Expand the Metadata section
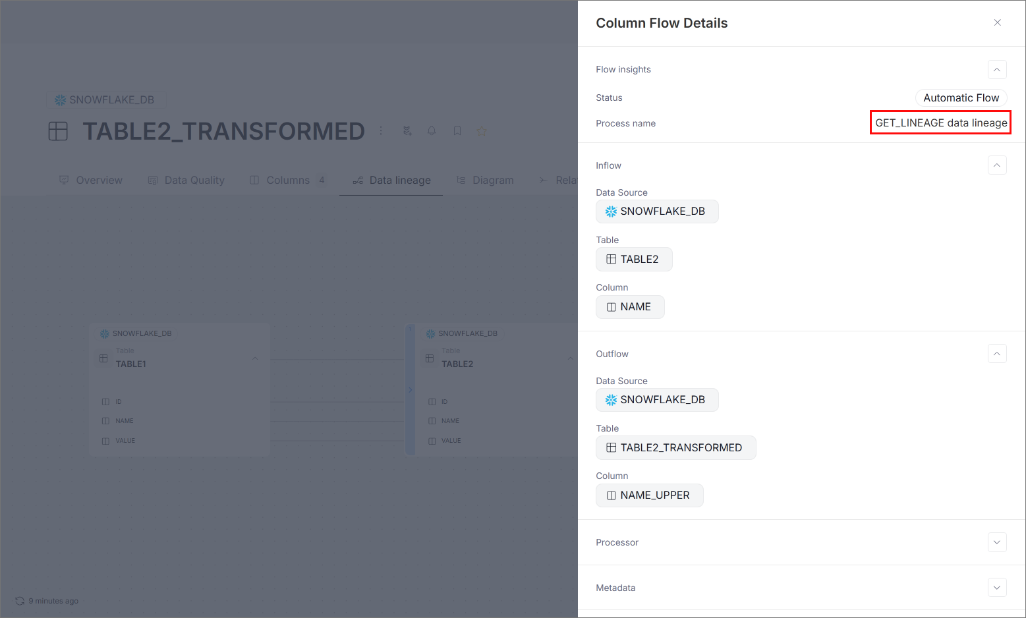This screenshot has width=1026, height=618. [997, 587]
